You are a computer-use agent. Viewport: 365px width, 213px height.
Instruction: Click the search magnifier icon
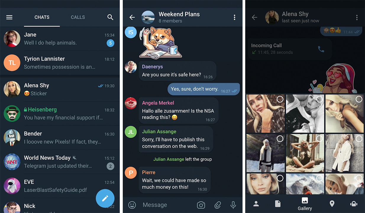point(110,17)
